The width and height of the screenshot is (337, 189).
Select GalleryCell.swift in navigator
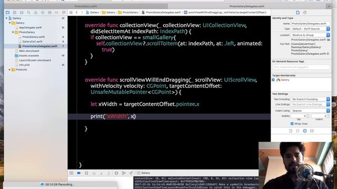[32, 41]
